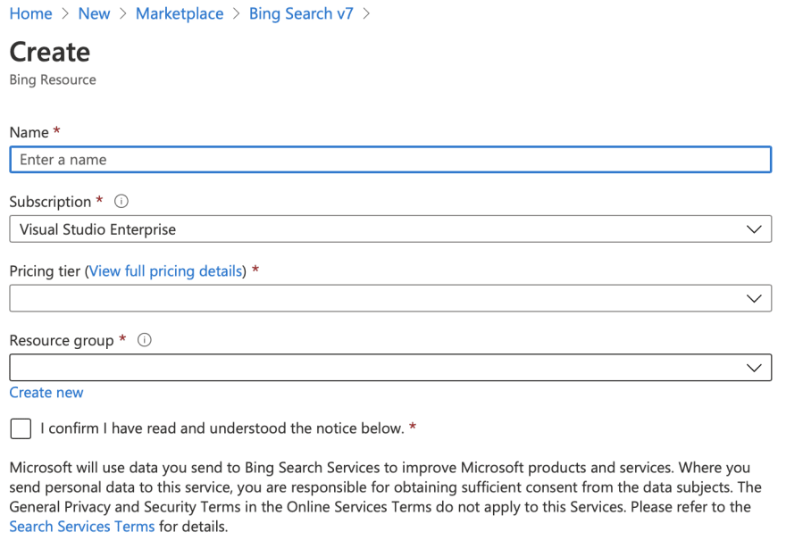Expand the Resource group dropdown
The width and height of the screenshot is (786, 557).
point(390,368)
